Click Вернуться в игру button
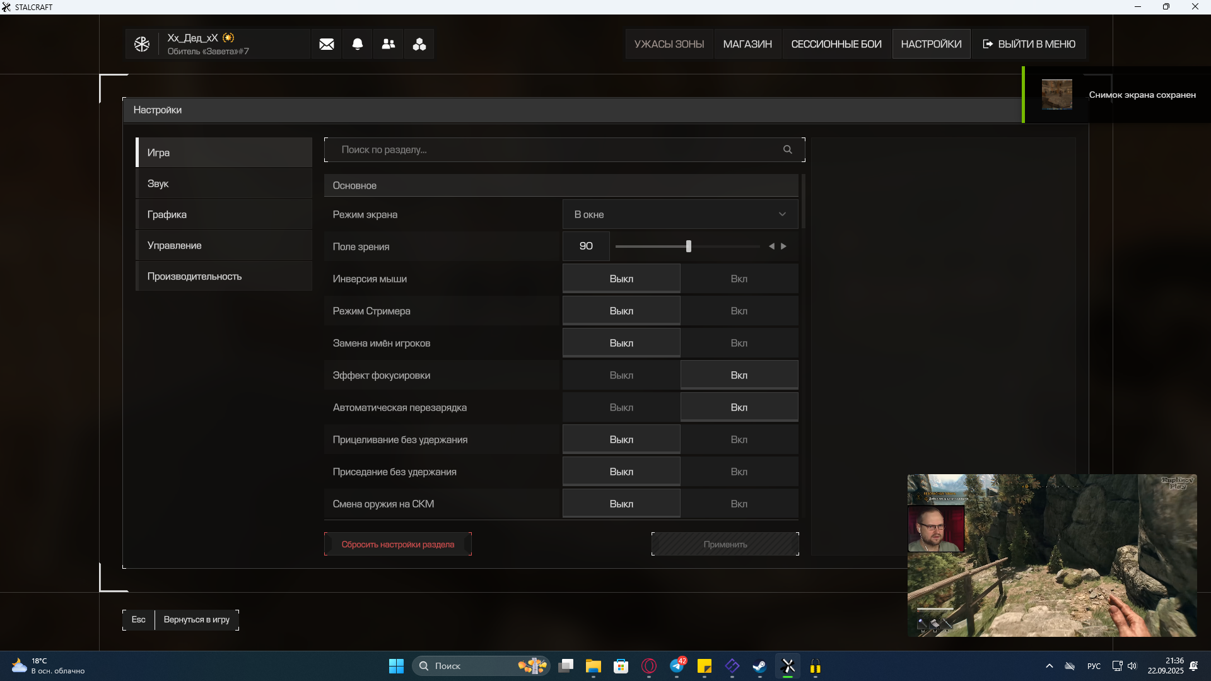Image resolution: width=1211 pixels, height=681 pixels. point(196,620)
